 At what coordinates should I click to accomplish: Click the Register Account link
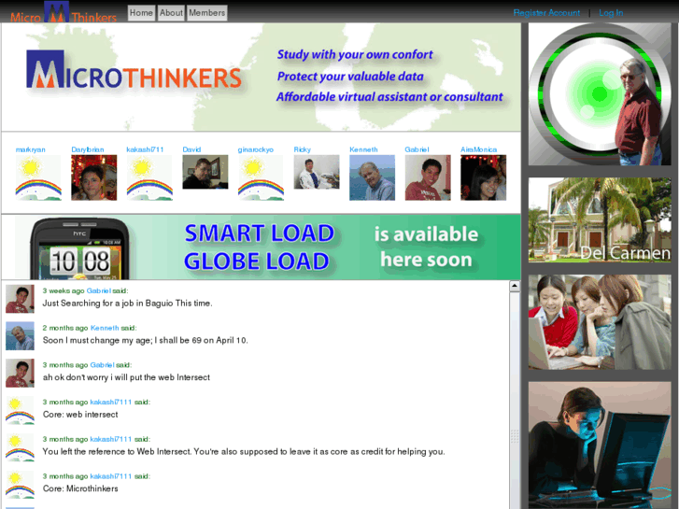pos(546,13)
